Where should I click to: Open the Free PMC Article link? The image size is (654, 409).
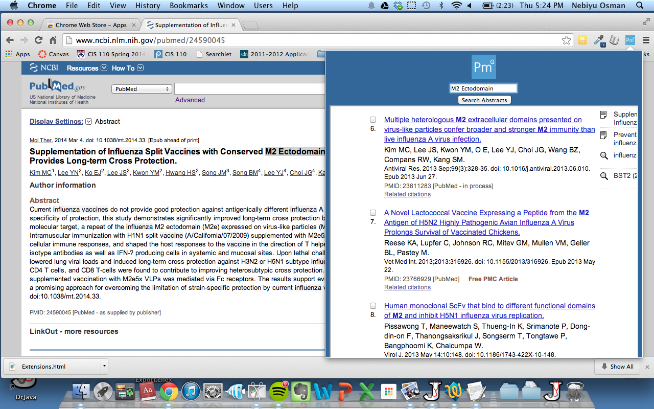click(x=493, y=279)
